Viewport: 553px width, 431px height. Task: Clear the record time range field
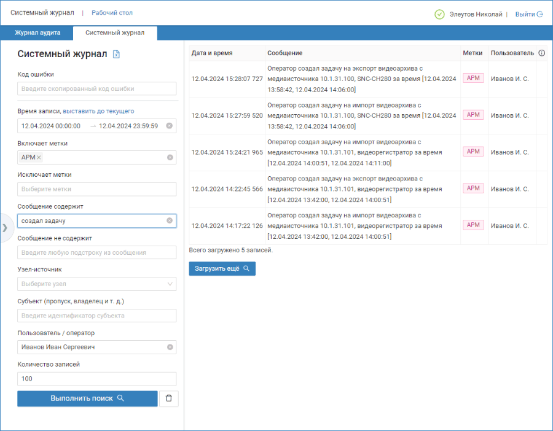click(x=170, y=126)
